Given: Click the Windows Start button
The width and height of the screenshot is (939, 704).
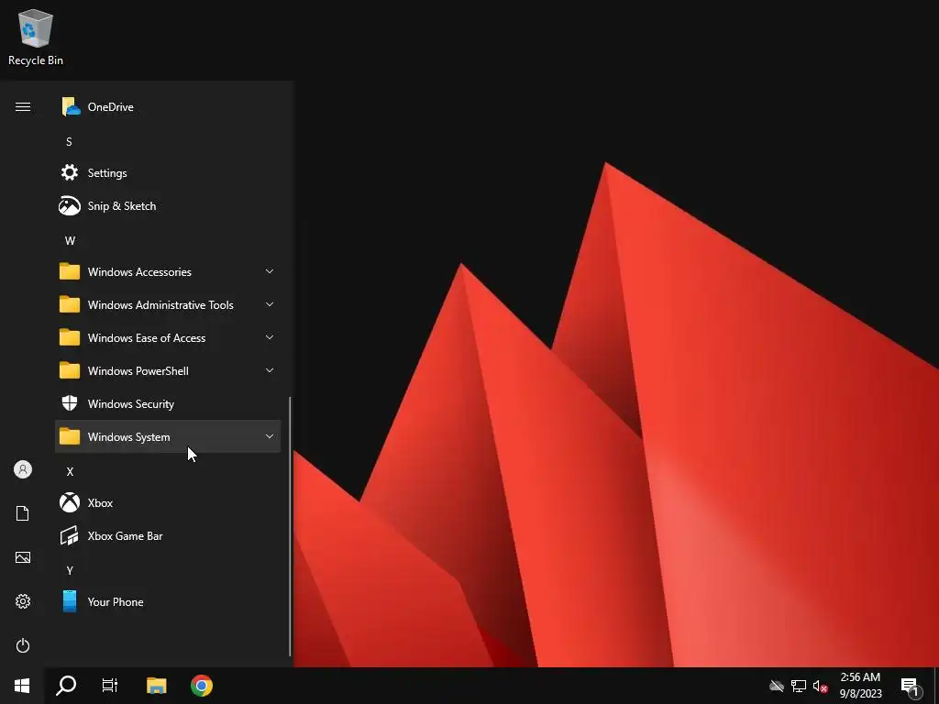Looking at the screenshot, I should [22, 686].
